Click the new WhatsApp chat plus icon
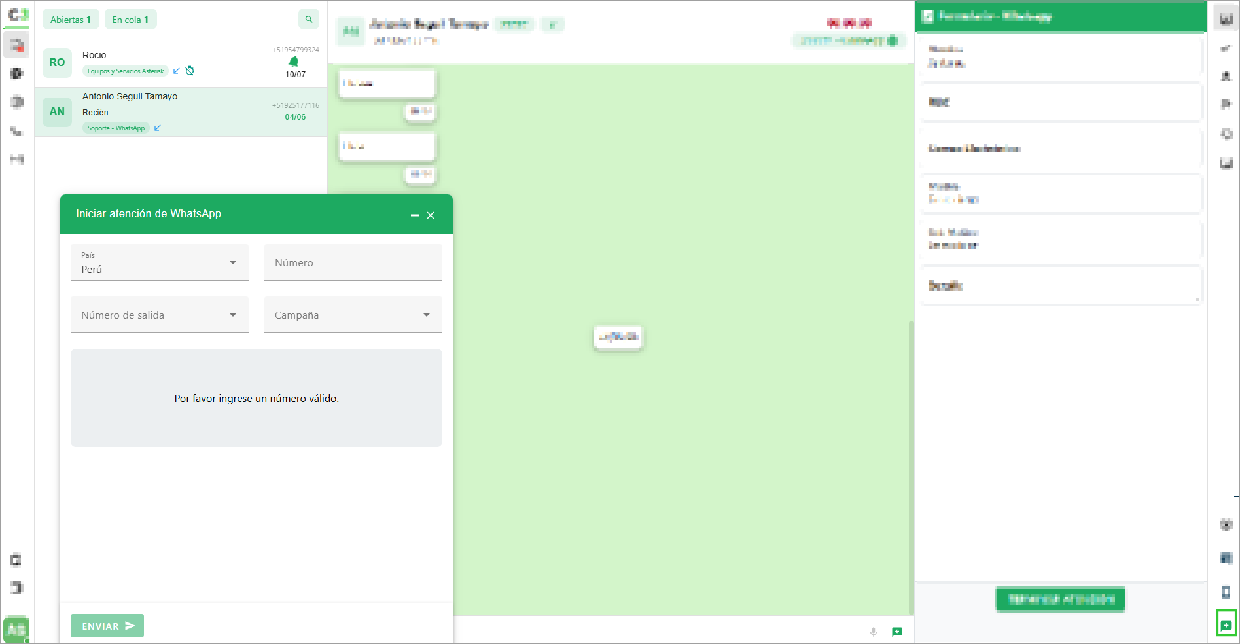Viewport: 1240px width, 644px height. [1226, 625]
